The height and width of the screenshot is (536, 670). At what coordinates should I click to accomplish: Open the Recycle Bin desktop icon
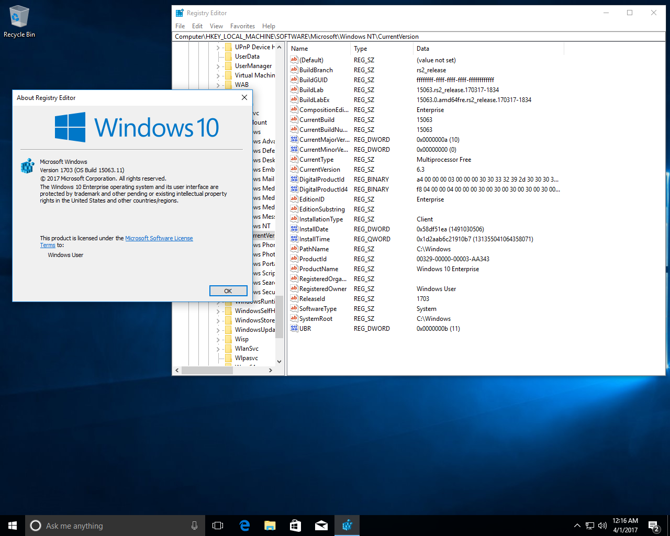19,22
